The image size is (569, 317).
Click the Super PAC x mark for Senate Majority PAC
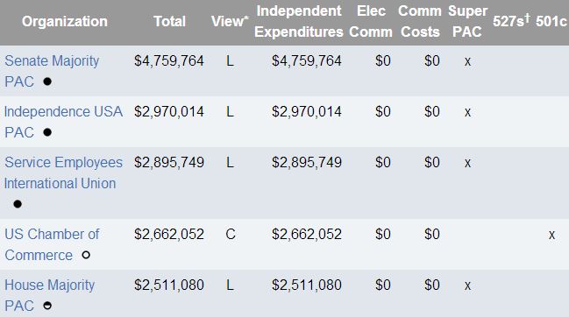(468, 61)
